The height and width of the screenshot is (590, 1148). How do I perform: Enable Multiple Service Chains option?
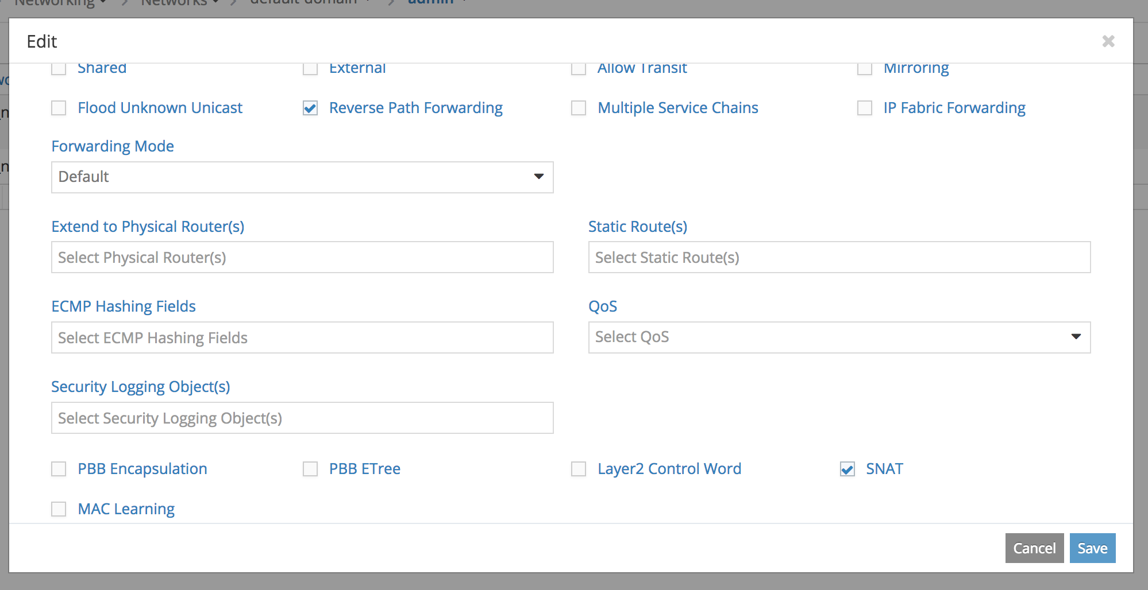pyautogui.click(x=579, y=108)
